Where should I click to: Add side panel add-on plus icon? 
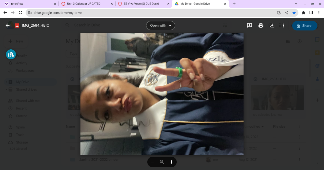(317, 100)
